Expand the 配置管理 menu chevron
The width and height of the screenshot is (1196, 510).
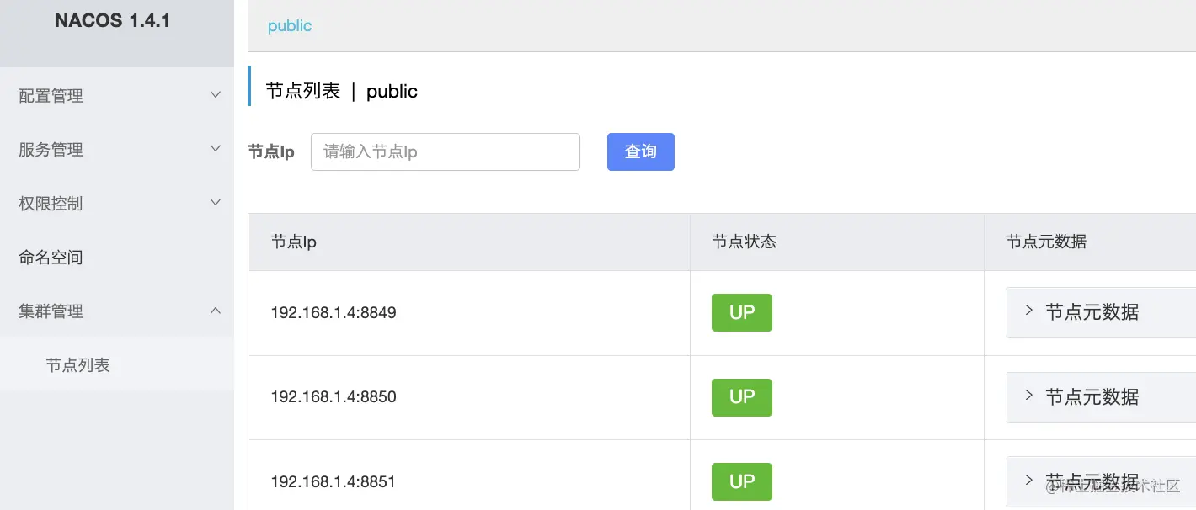[216, 95]
